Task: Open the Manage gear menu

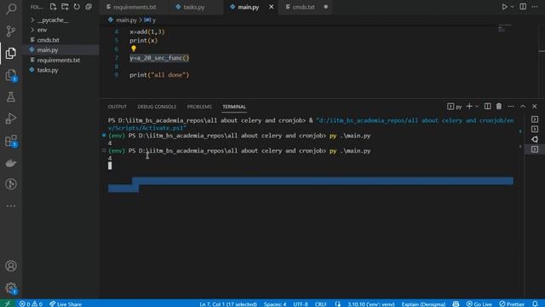Action: [x=11, y=288]
